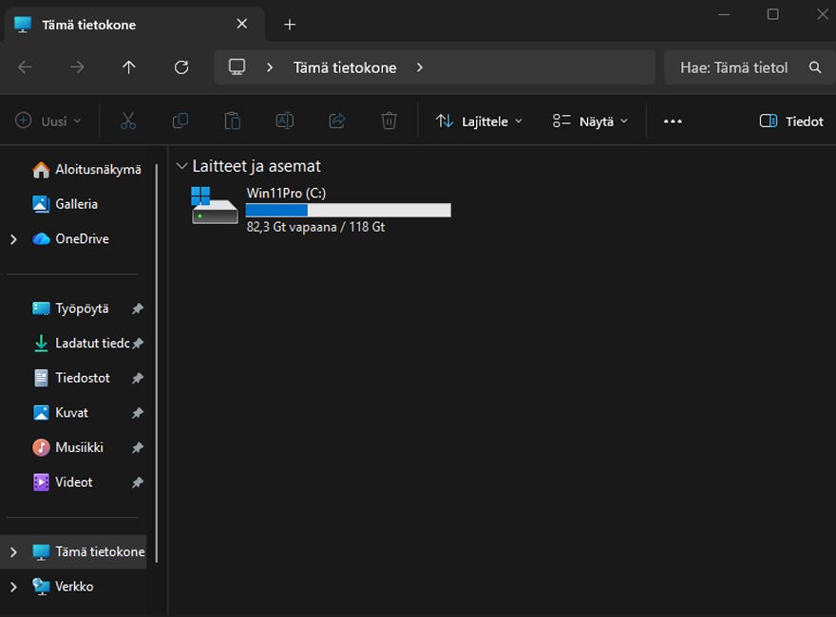Click the Hae search field
This screenshot has width=836, height=617.
click(733, 67)
